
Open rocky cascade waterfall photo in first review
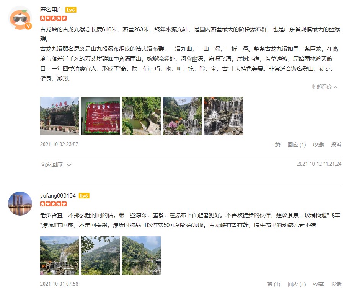coord(223,116)
